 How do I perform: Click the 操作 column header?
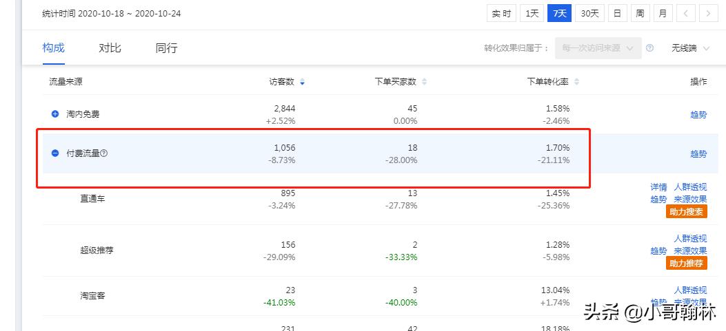pyautogui.click(x=698, y=82)
